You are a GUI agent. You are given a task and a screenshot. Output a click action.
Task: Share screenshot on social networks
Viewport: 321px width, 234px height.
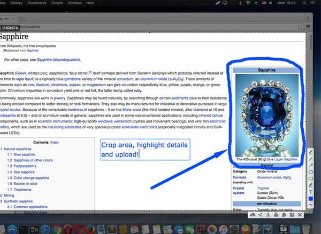(260, 215)
